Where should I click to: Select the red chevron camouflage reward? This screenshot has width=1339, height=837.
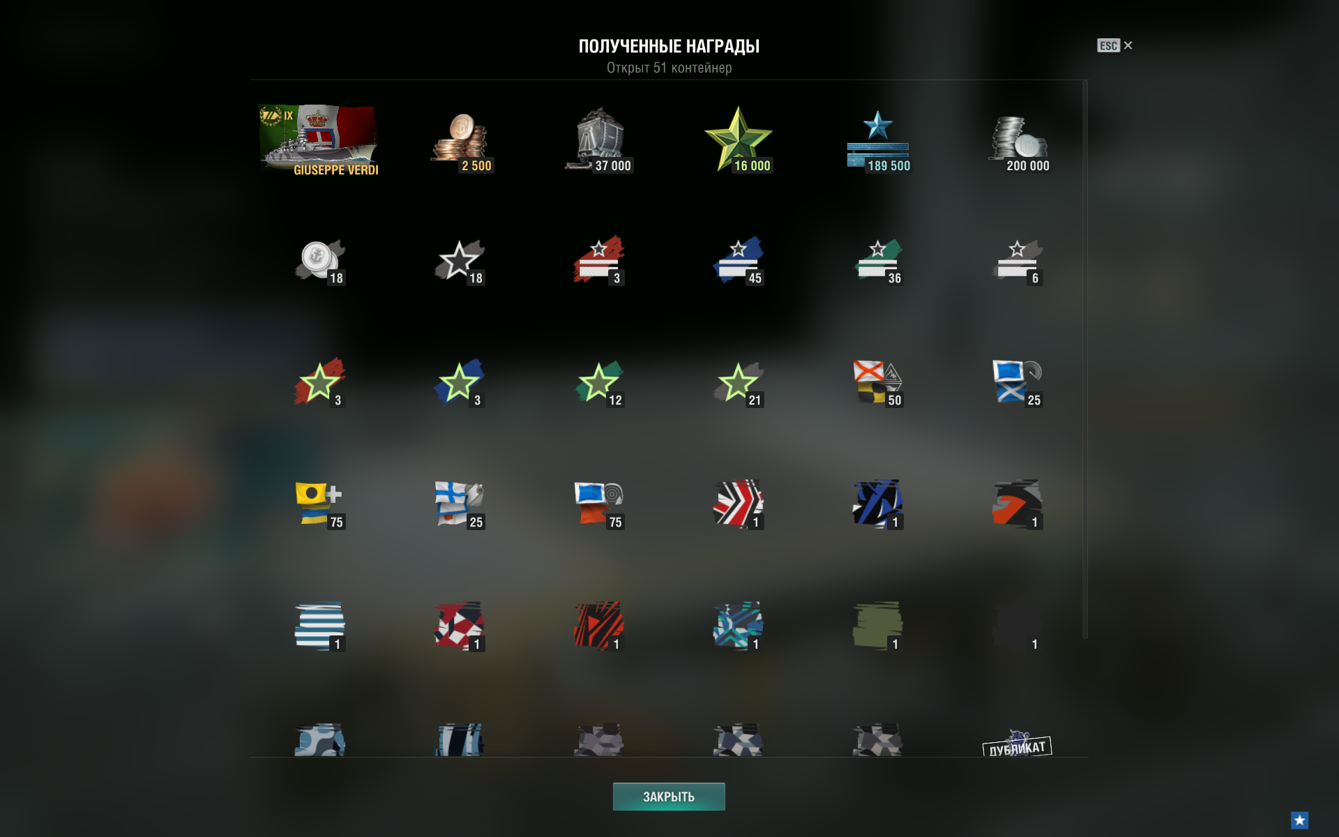tap(738, 504)
